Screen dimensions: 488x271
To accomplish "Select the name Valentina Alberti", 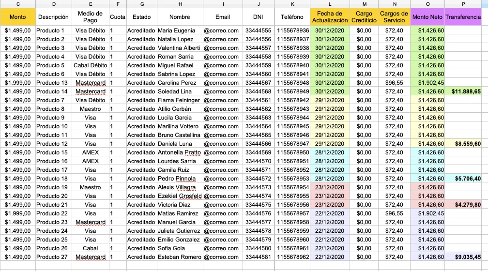I will point(179,48).
